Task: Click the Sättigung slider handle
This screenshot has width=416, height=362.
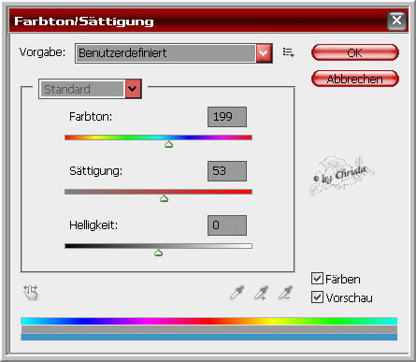Action: coord(164,198)
